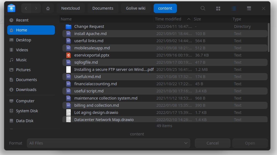This screenshot has height=155, width=277.
Task: Click the Desktop sidebar icon
Action: (11, 40)
